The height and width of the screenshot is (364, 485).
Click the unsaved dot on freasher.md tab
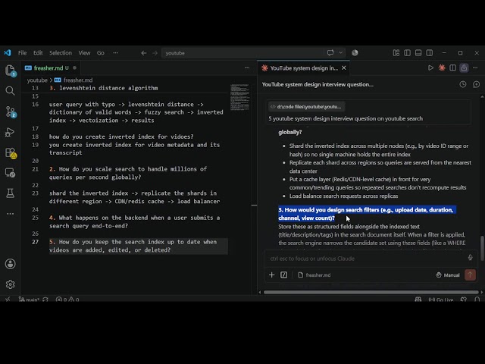(74, 67)
